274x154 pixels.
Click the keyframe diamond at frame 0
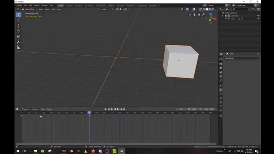click(21, 115)
